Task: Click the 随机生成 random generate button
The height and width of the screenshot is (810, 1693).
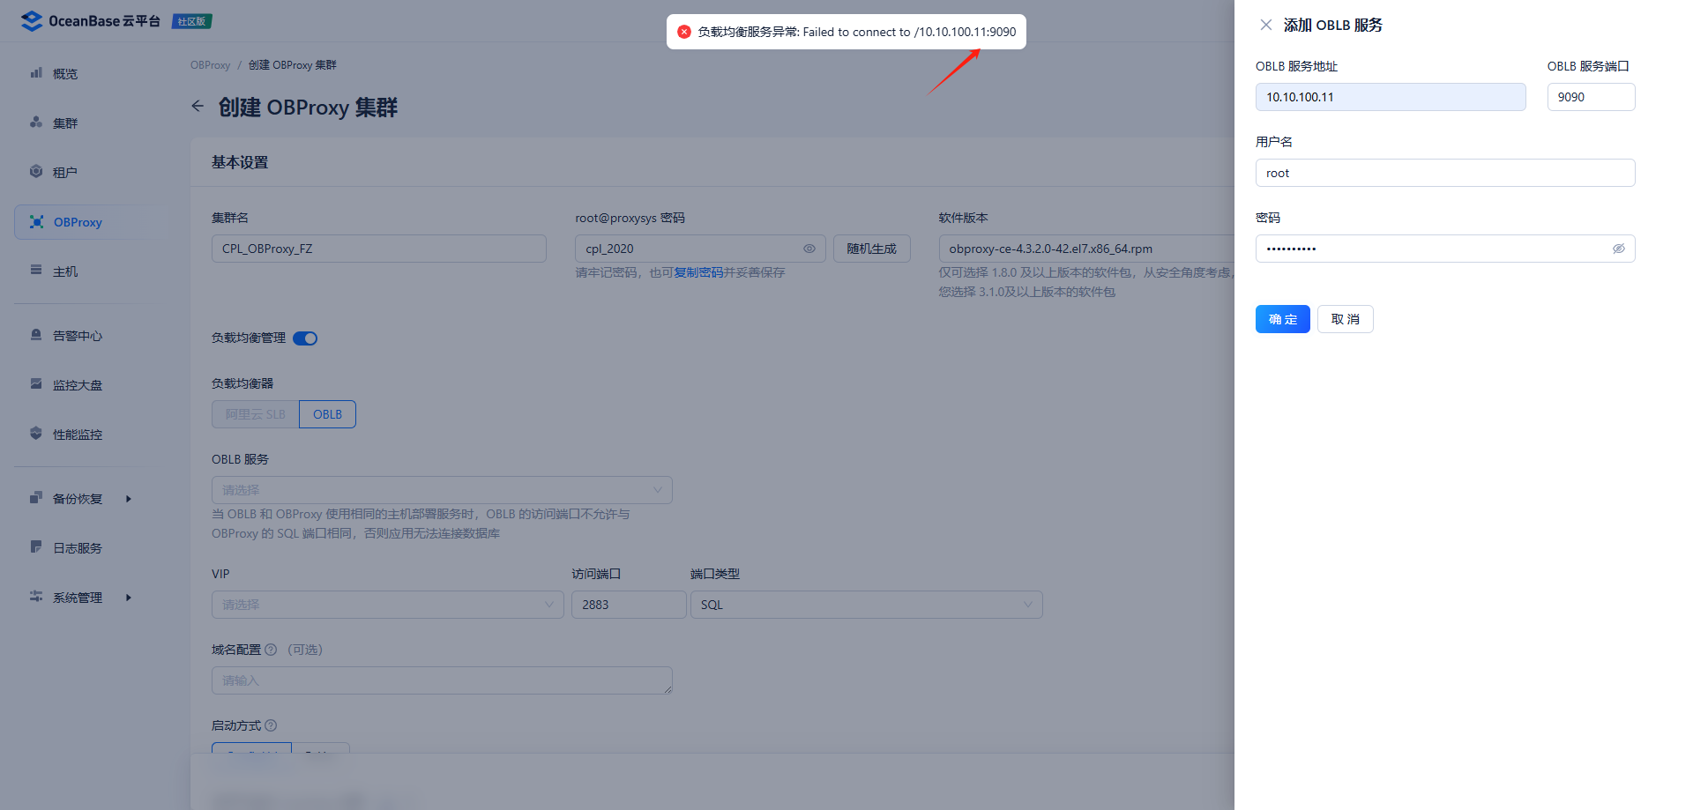Action: pos(871,249)
